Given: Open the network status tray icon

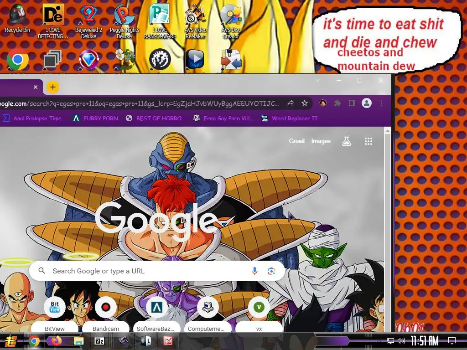Looking at the screenshot, I should [x=390, y=341].
